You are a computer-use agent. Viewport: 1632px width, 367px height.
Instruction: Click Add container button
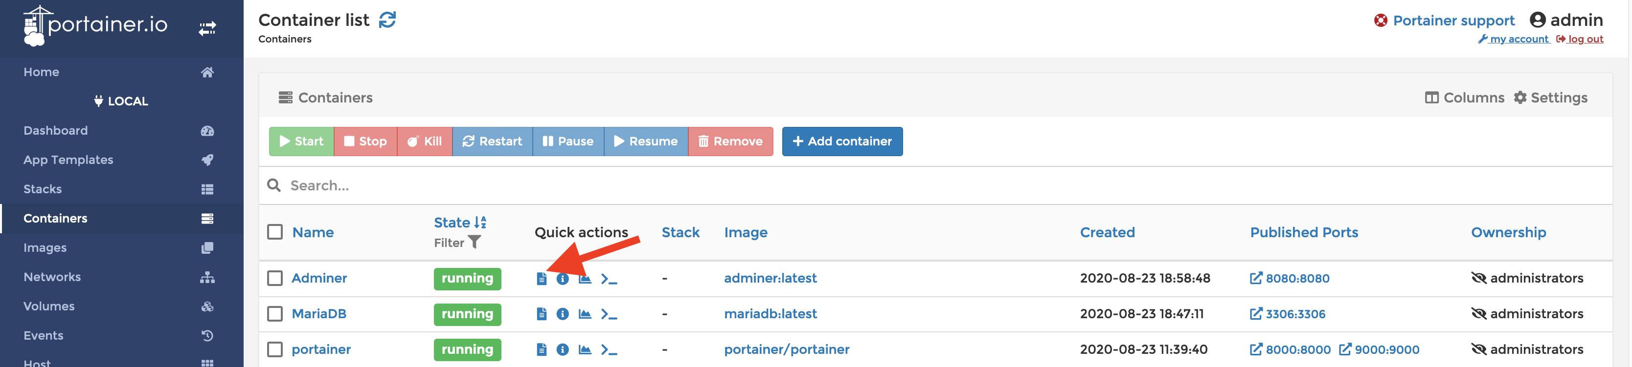[842, 142]
